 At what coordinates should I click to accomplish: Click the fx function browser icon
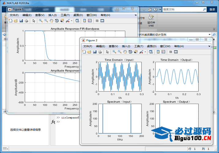coord(53,122)
